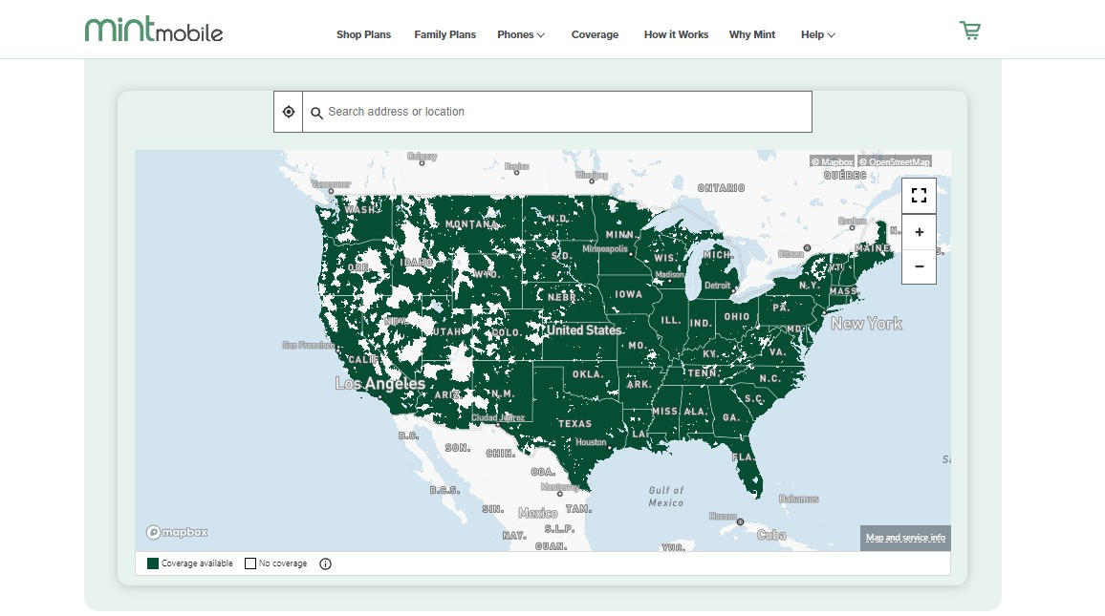Focus the Search address or location field
1105x616 pixels.
[x=564, y=112]
